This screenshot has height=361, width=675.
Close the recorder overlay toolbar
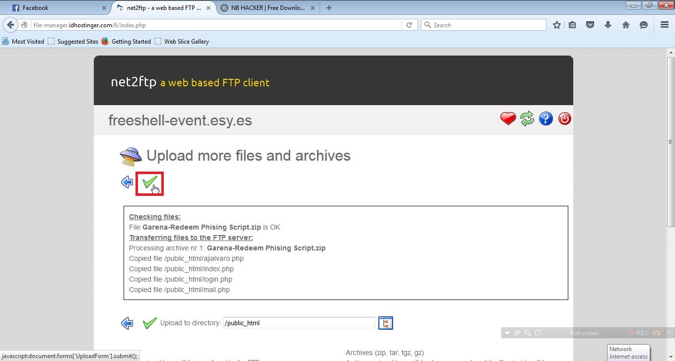pos(669,333)
